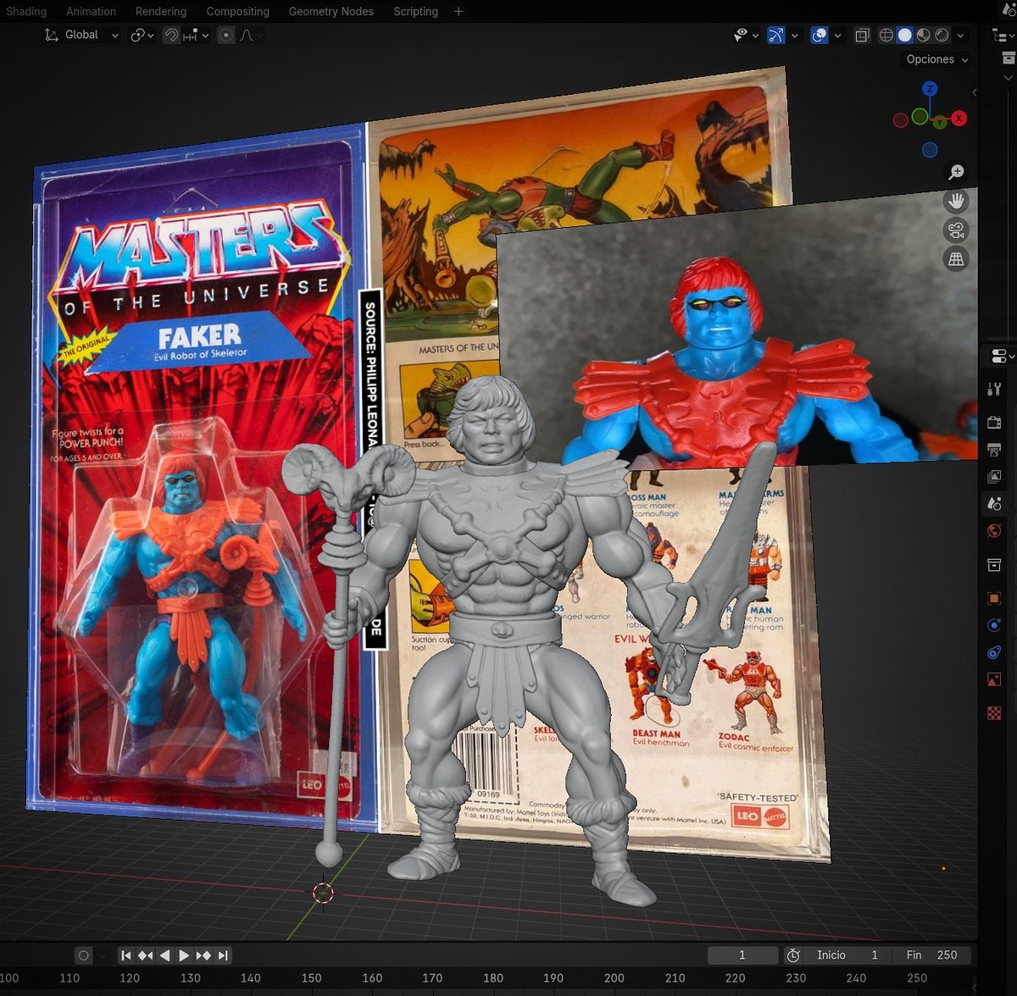Viewport: 1017px width, 996px height.
Task: Open the Shading workspace tab
Action: (26, 11)
